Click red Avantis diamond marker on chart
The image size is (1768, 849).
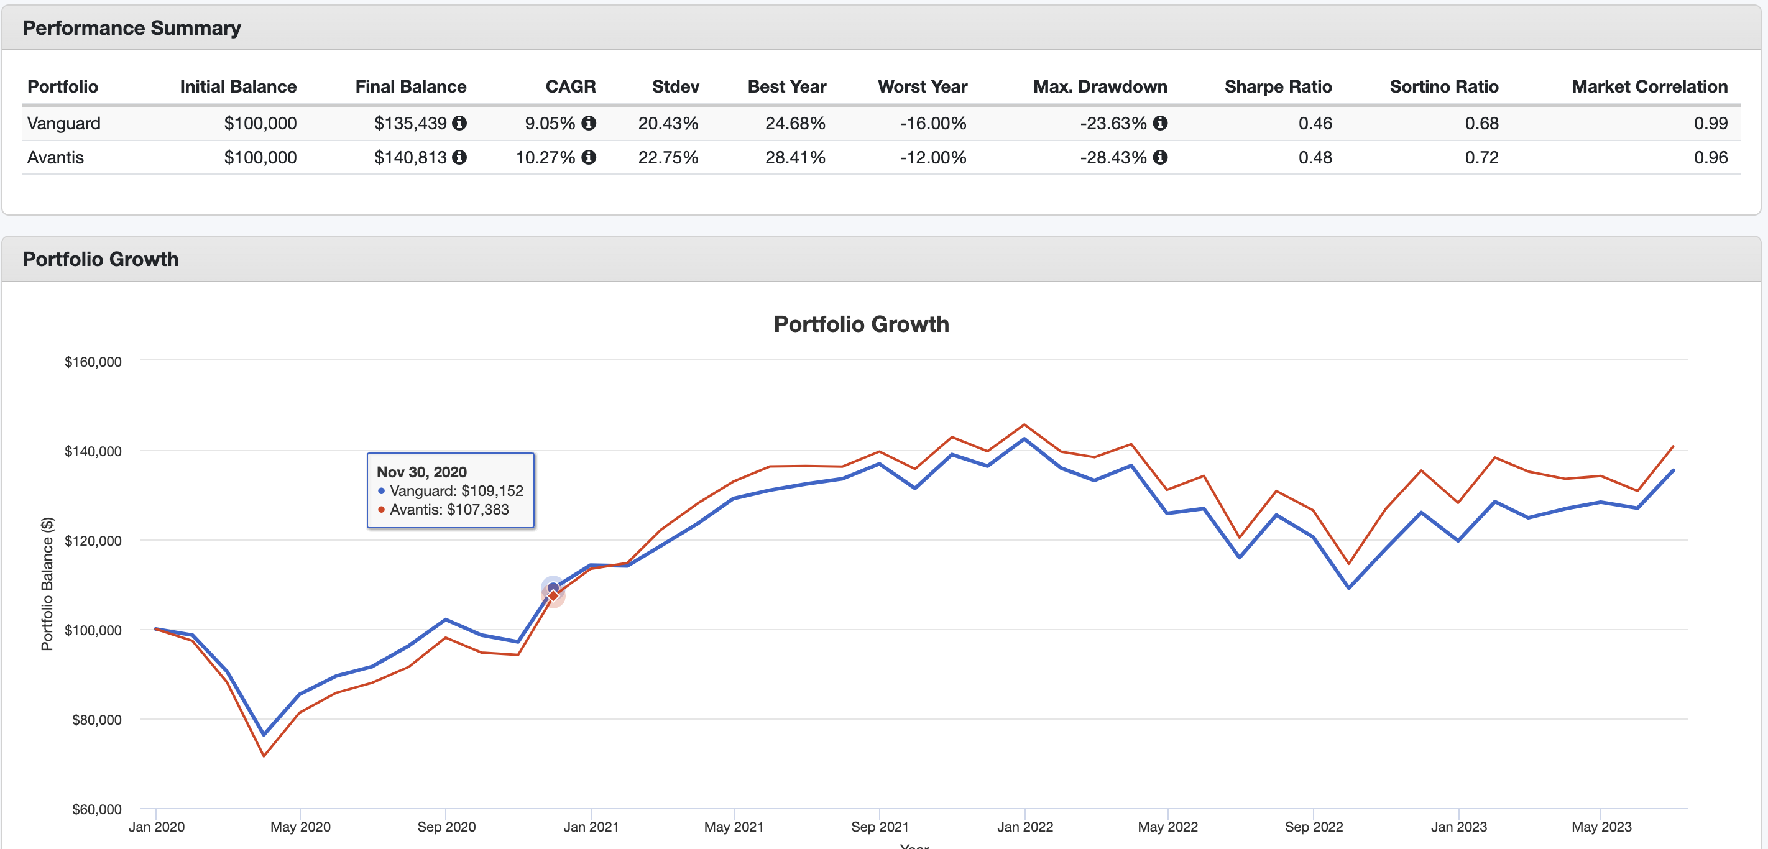coord(553,596)
